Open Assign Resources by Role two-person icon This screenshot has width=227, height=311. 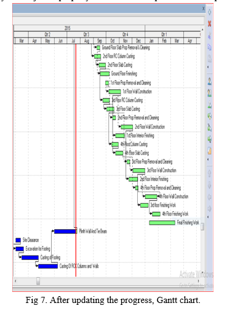[x=209, y=93]
